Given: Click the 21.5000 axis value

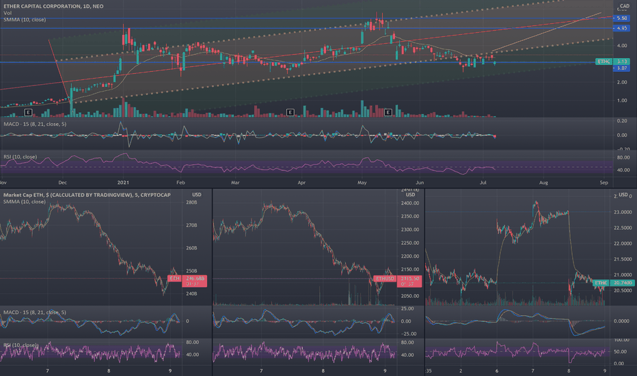Looking at the screenshot, I should 623,259.
